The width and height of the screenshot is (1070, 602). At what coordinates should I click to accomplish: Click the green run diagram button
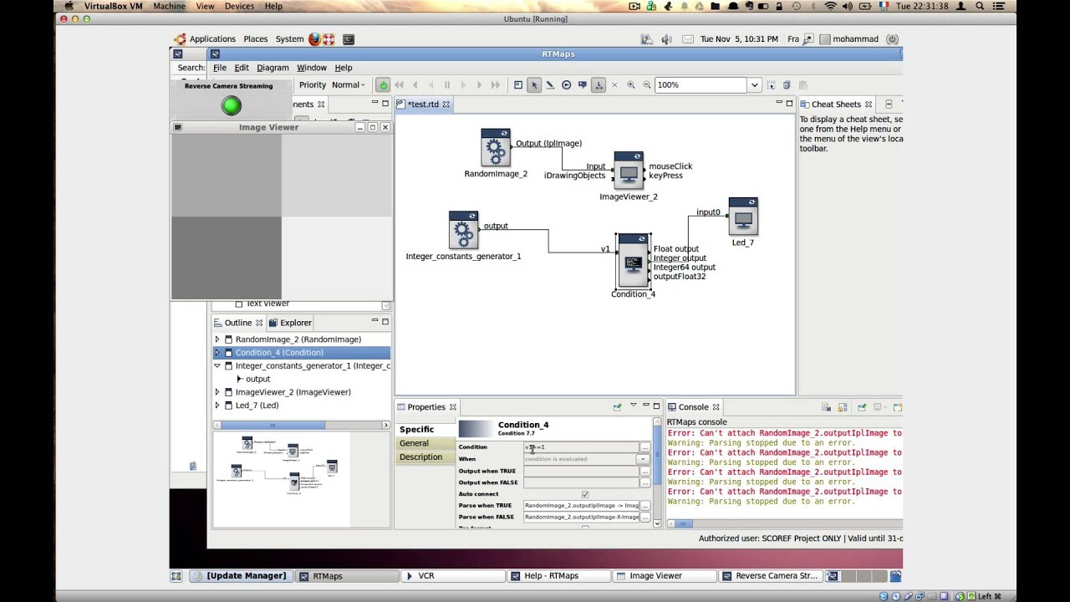(x=383, y=85)
